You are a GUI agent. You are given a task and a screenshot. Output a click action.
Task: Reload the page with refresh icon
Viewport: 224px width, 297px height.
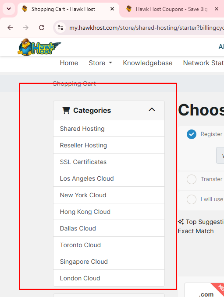click(42, 28)
